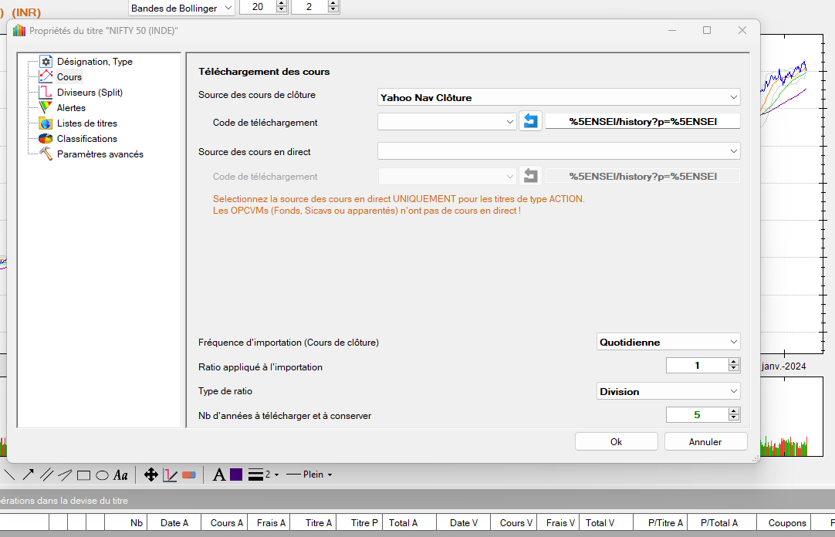Click the closing price download URL field
This screenshot has width=835, height=537.
[x=642, y=121]
